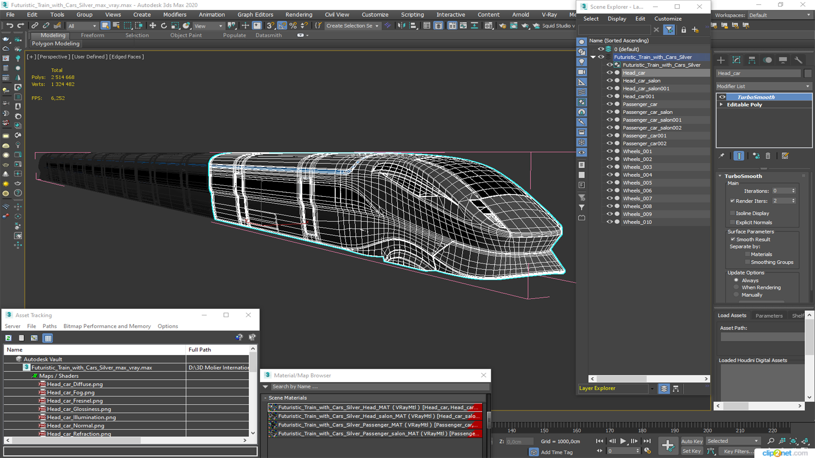The width and height of the screenshot is (815, 458).
Task: Open the Modify panel tab icon
Action: pyautogui.click(x=736, y=60)
